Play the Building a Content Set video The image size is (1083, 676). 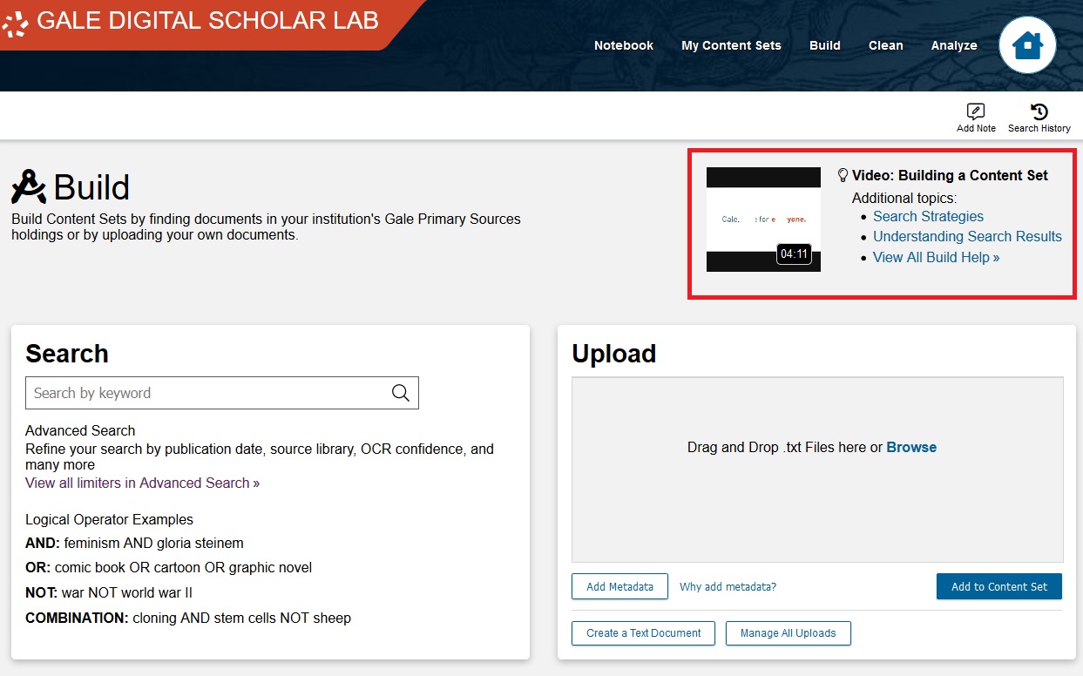[x=762, y=220]
